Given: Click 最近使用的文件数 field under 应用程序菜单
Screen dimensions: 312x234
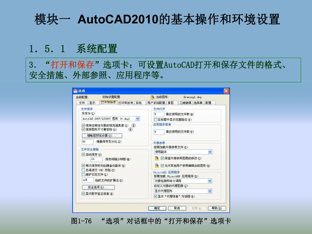Looking at the screenshot, I should click(159, 132).
